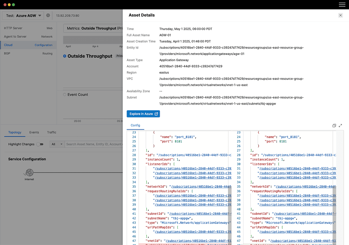Open the All filter dropdown
The height and width of the screenshot is (245, 349).
(56, 144)
